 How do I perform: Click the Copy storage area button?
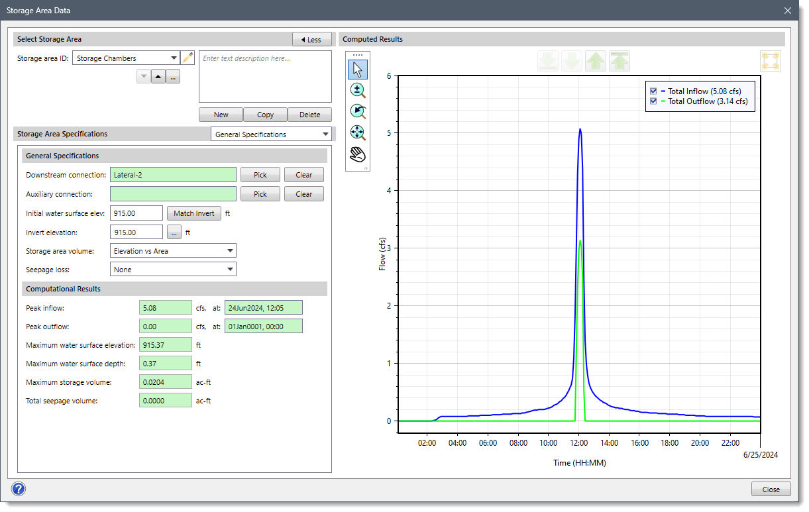pos(265,115)
